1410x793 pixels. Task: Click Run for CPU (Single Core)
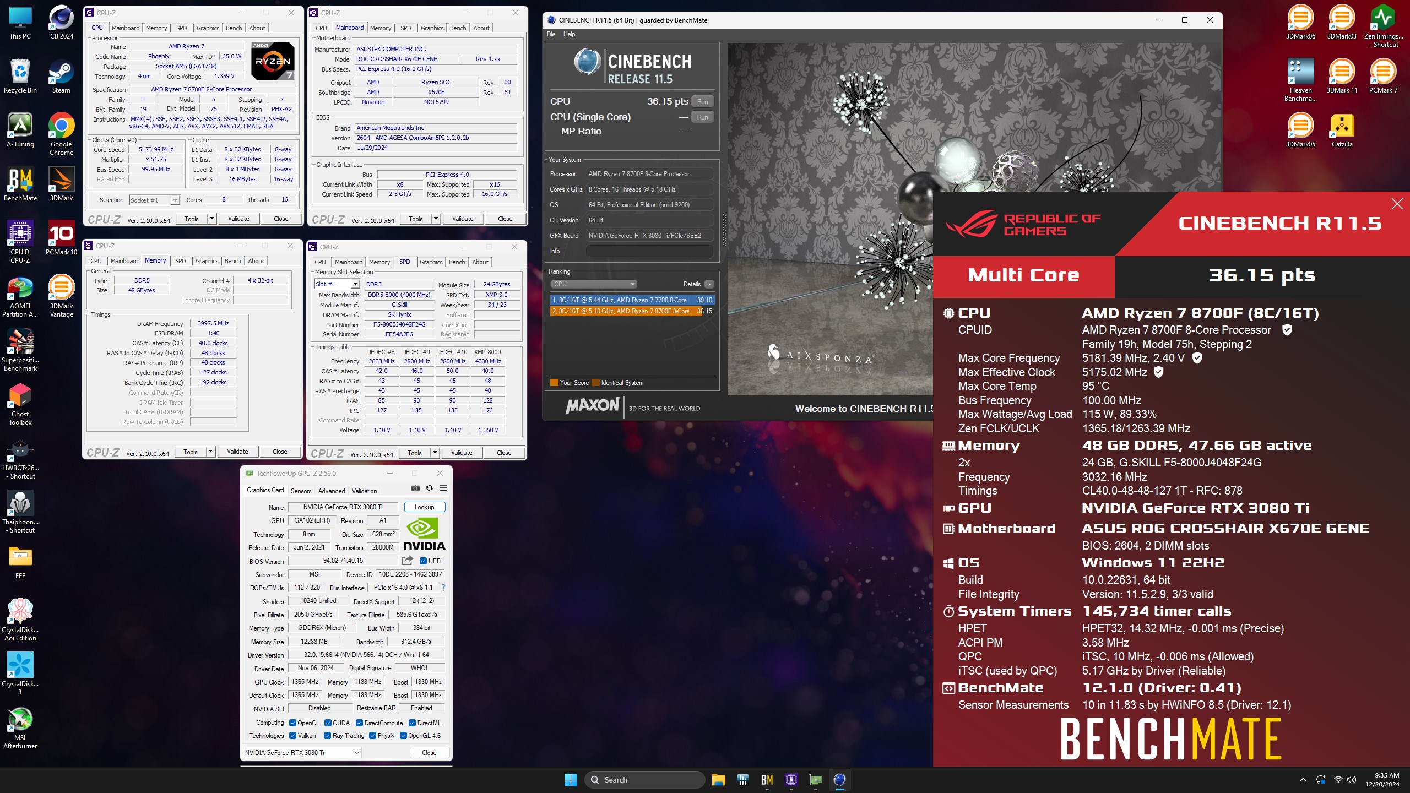pyautogui.click(x=702, y=117)
